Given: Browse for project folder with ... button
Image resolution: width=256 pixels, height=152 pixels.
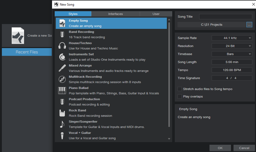Looking at the screenshot, I should pyautogui.click(x=249, y=25).
